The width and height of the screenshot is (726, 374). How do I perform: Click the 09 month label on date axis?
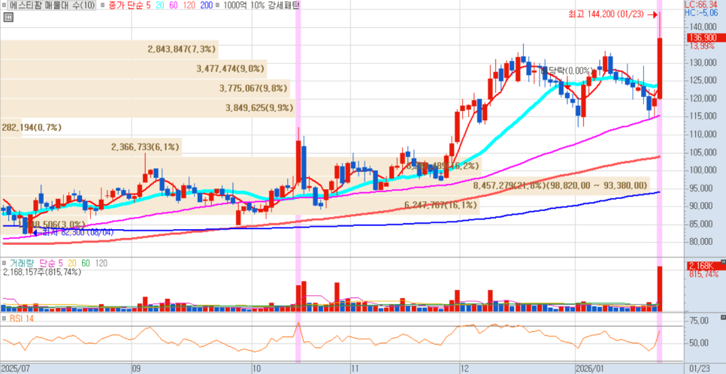[137, 369]
